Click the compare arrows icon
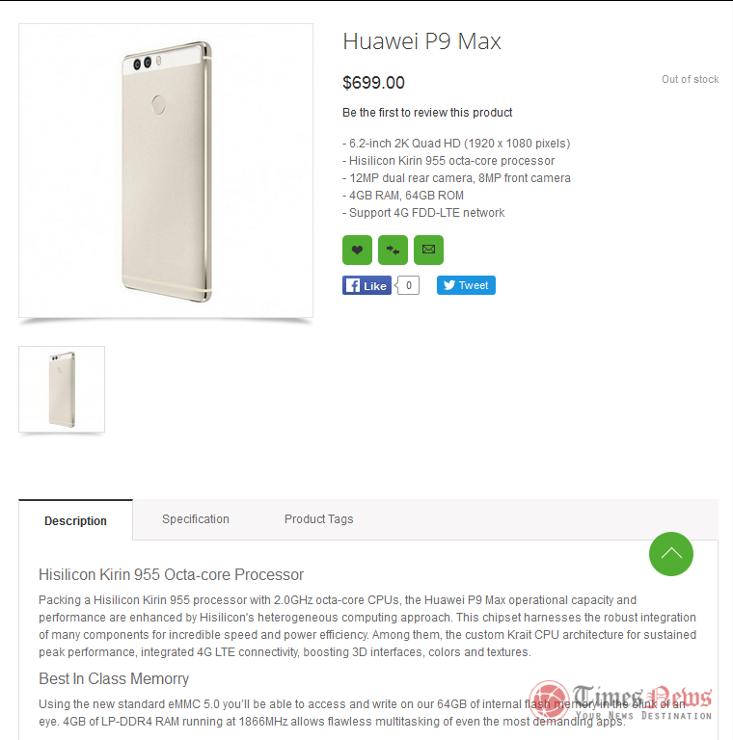Image resolution: width=733 pixels, height=740 pixels. coord(393,250)
